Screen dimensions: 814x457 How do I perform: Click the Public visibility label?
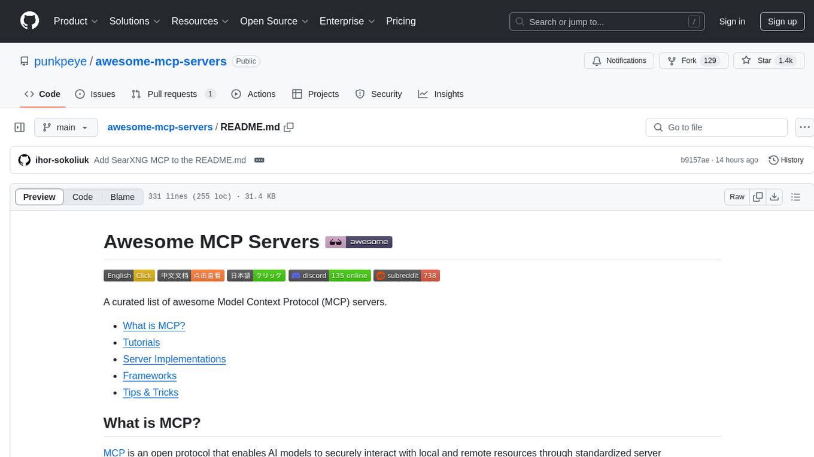pos(246,61)
